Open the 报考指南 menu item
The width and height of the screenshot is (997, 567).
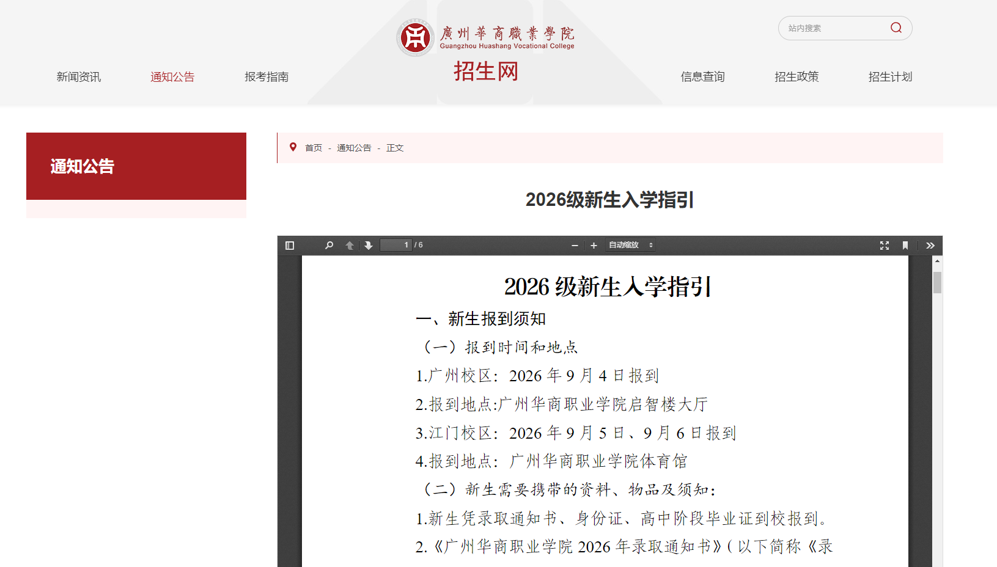click(266, 76)
